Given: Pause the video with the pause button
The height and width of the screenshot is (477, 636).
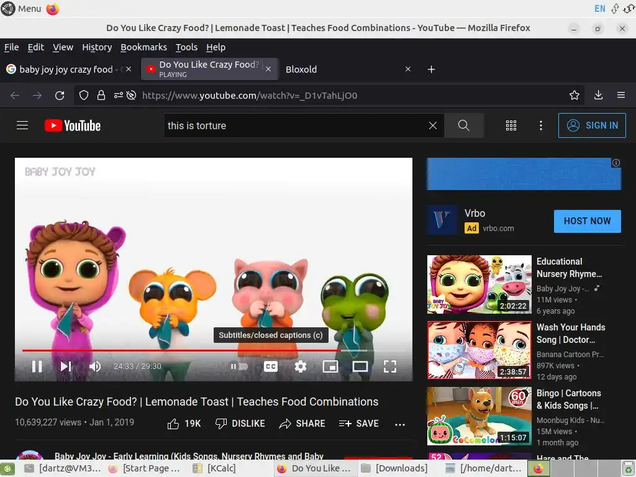Looking at the screenshot, I should point(37,366).
